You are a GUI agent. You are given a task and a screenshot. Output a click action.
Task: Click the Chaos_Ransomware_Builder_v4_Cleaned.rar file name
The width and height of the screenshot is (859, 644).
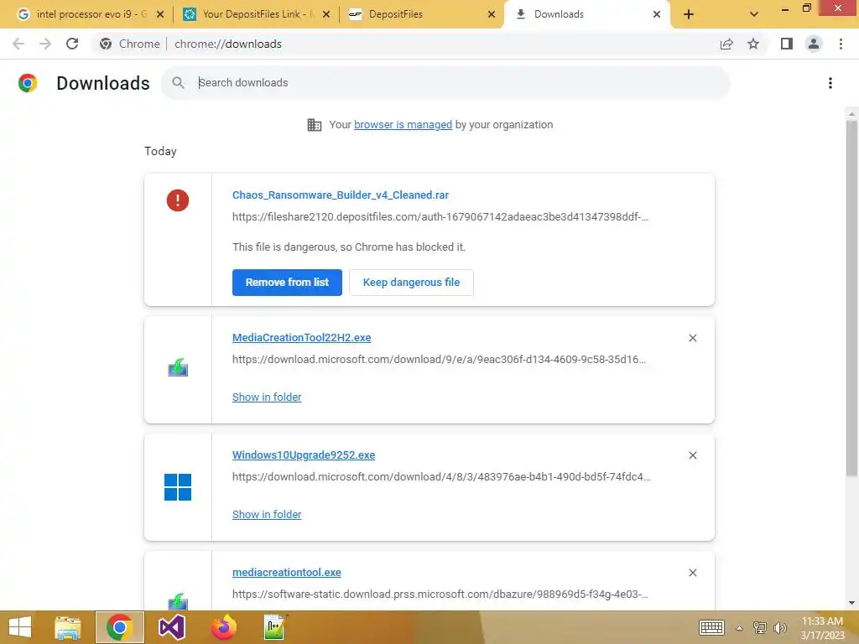341,195
